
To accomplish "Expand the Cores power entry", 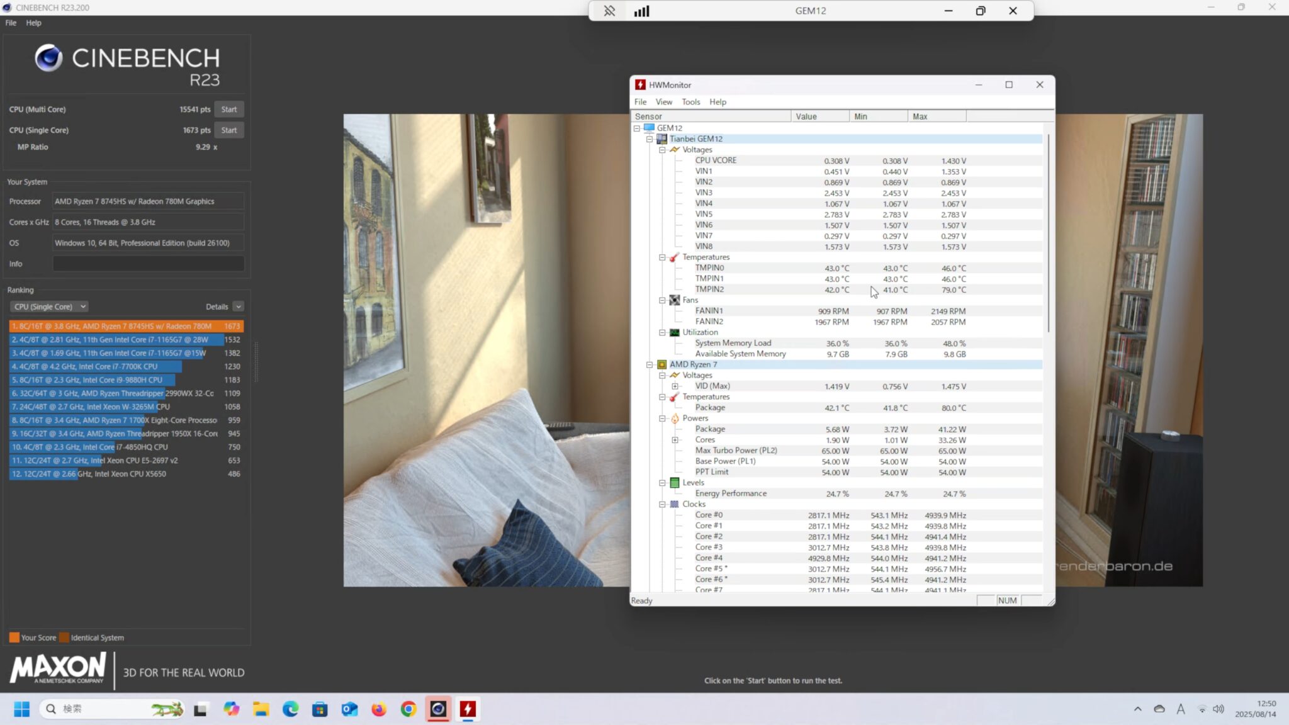I will [675, 440].
